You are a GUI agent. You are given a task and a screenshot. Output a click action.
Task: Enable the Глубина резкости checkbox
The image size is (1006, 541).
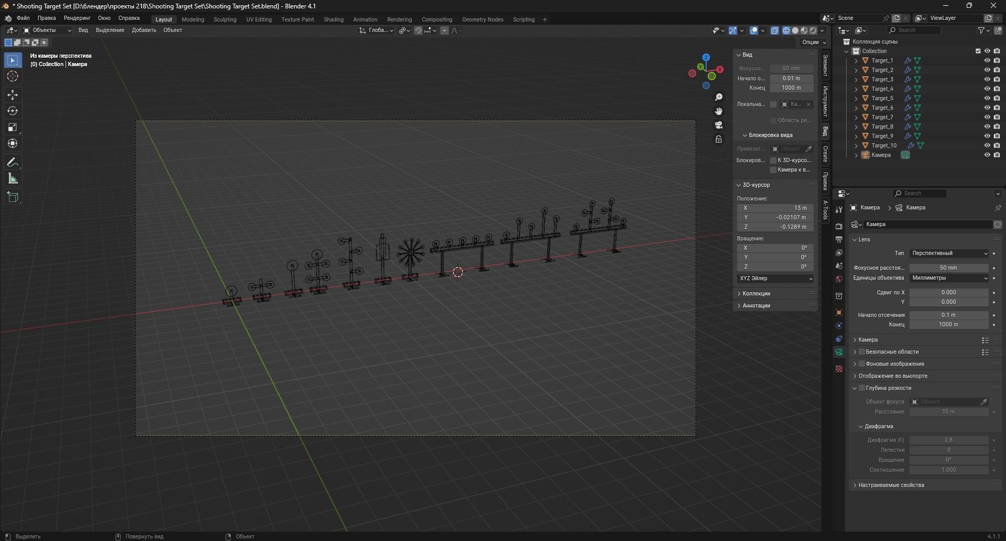tap(862, 388)
